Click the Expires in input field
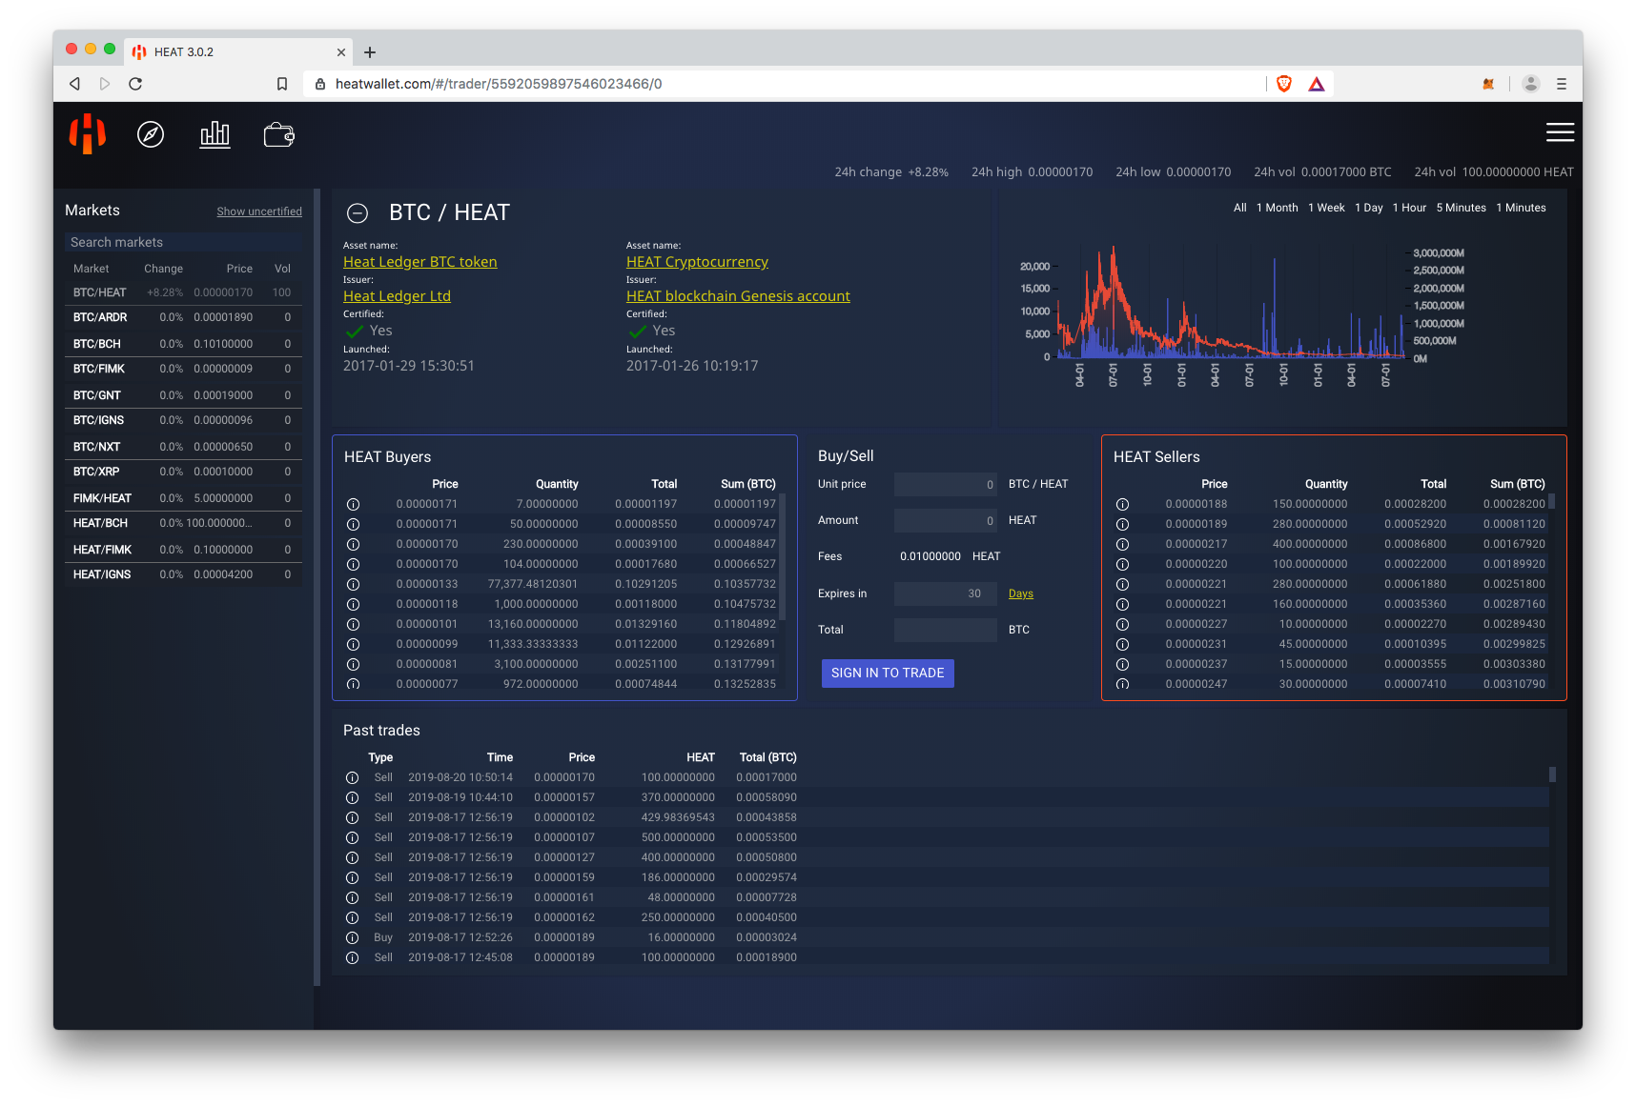 point(946,593)
